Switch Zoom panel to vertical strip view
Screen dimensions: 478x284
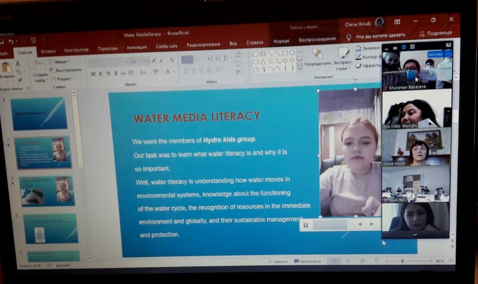pyautogui.click(x=404, y=47)
